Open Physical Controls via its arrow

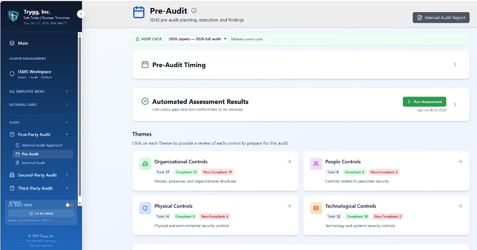(289, 206)
